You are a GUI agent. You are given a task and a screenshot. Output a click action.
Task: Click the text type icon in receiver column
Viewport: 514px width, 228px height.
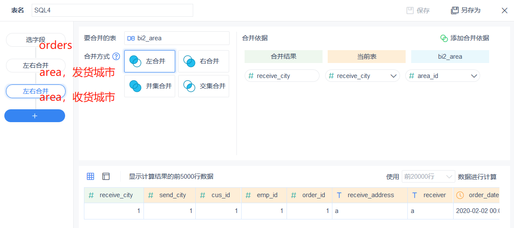click(414, 195)
